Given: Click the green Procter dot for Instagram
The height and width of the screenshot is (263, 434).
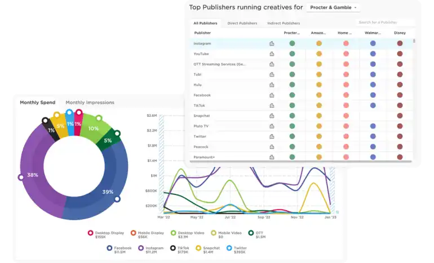Looking at the screenshot, I should 292,43.
